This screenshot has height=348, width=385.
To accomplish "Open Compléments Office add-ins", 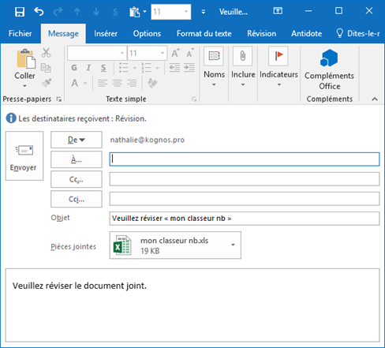I will tap(329, 69).
